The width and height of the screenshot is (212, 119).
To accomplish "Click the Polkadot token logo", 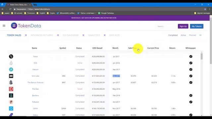I will point(11,102).
